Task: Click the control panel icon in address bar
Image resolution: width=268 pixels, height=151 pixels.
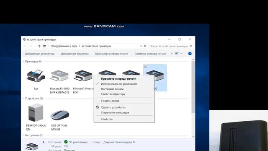Action: [44, 46]
